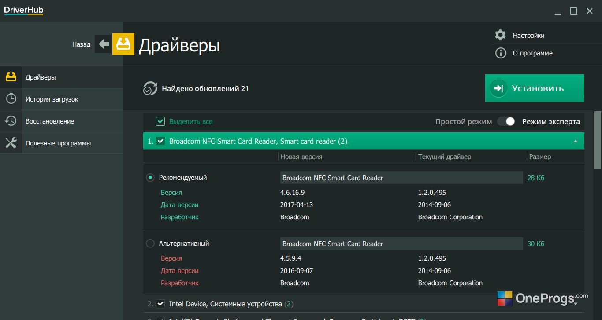
Task: Open the Драйверы section via its sidebar icon
Action: (x=11, y=77)
